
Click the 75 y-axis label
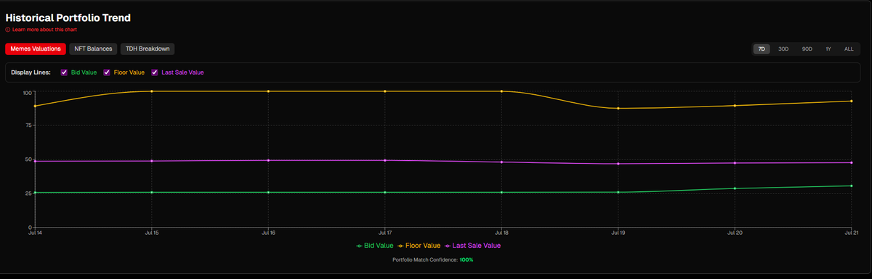[28, 125]
